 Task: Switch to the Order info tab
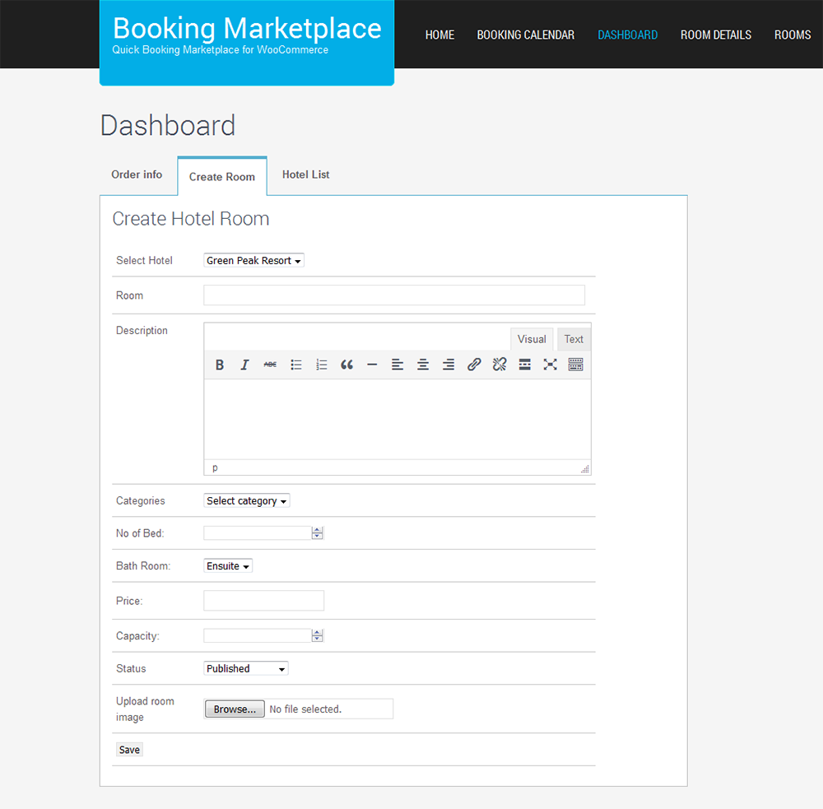(x=137, y=174)
